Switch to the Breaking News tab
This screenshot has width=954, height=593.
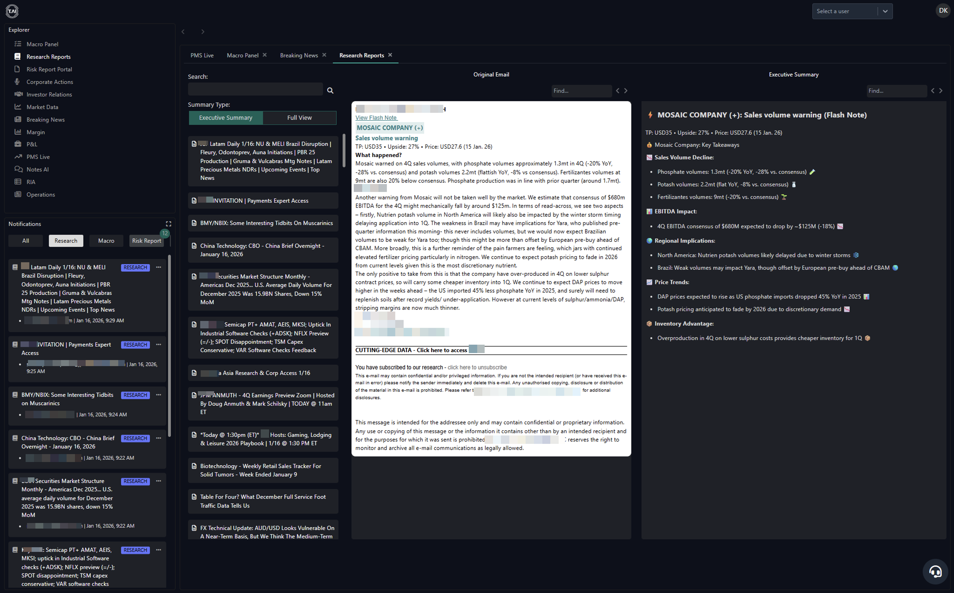[x=299, y=55]
